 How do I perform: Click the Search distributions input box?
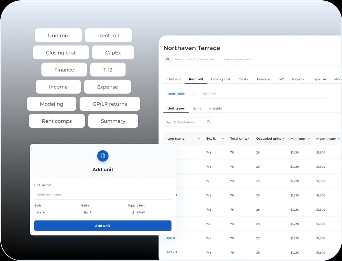(x=184, y=122)
